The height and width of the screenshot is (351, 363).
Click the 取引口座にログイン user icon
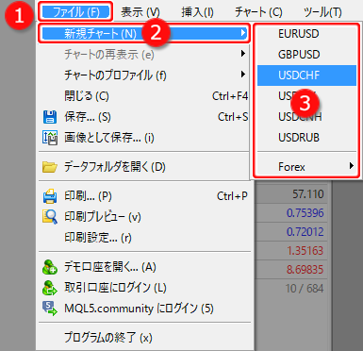[x=50, y=288]
